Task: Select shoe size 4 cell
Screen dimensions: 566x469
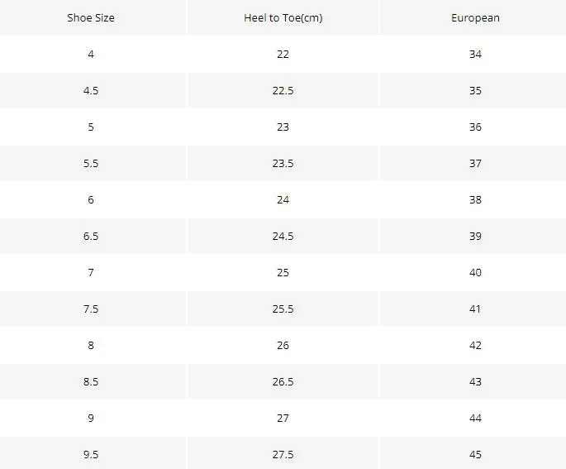Action: [x=91, y=55]
